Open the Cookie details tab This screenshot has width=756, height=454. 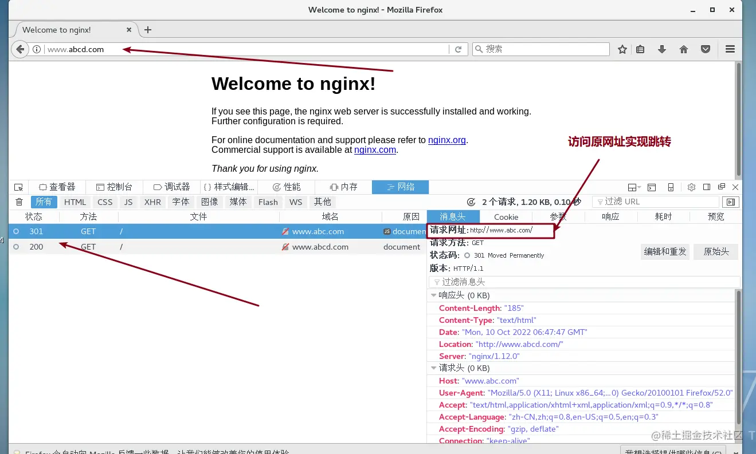pos(506,216)
